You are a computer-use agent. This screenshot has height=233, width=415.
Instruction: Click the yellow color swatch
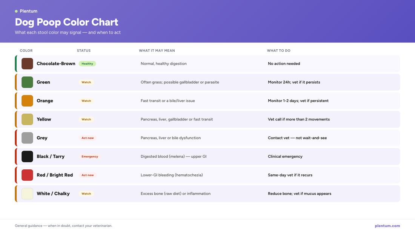tap(27, 119)
